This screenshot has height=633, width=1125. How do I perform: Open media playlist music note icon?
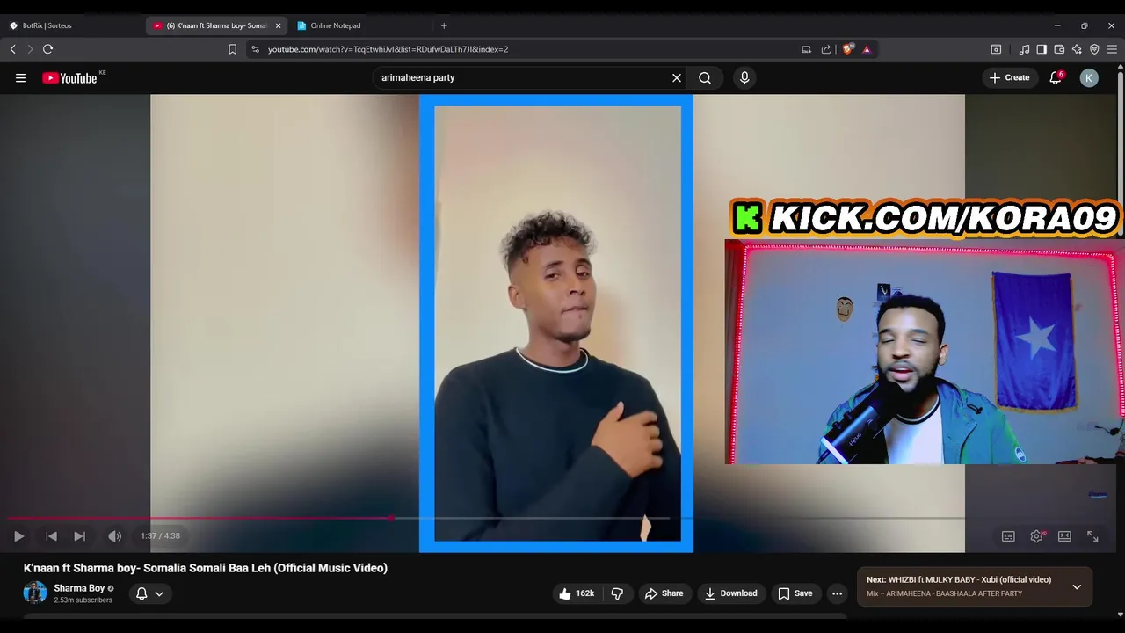pos(1024,49)
